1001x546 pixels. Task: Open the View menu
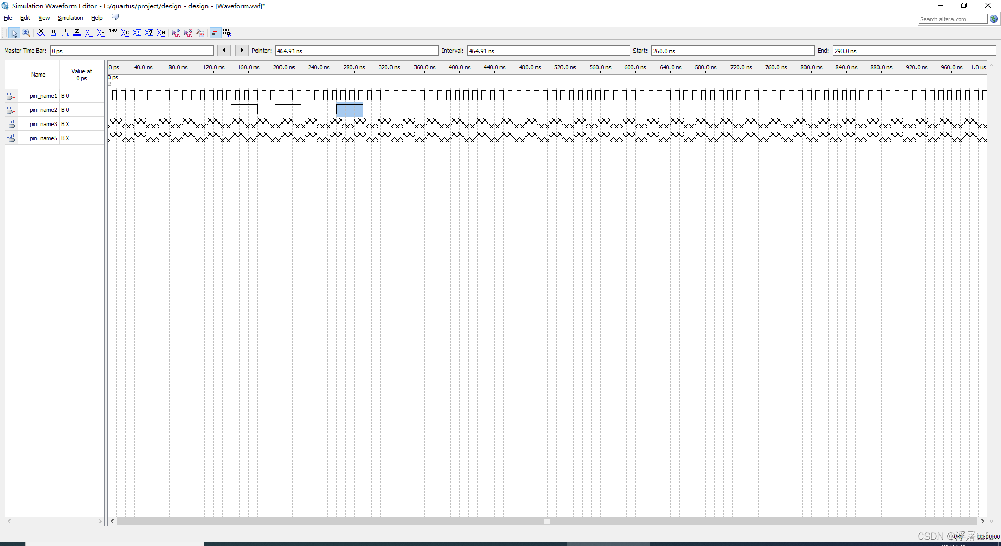(x=44, y=18)
